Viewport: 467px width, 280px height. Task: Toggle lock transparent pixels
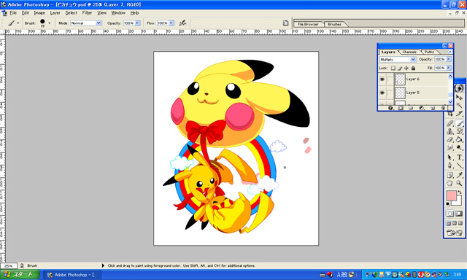pos(393,68)
